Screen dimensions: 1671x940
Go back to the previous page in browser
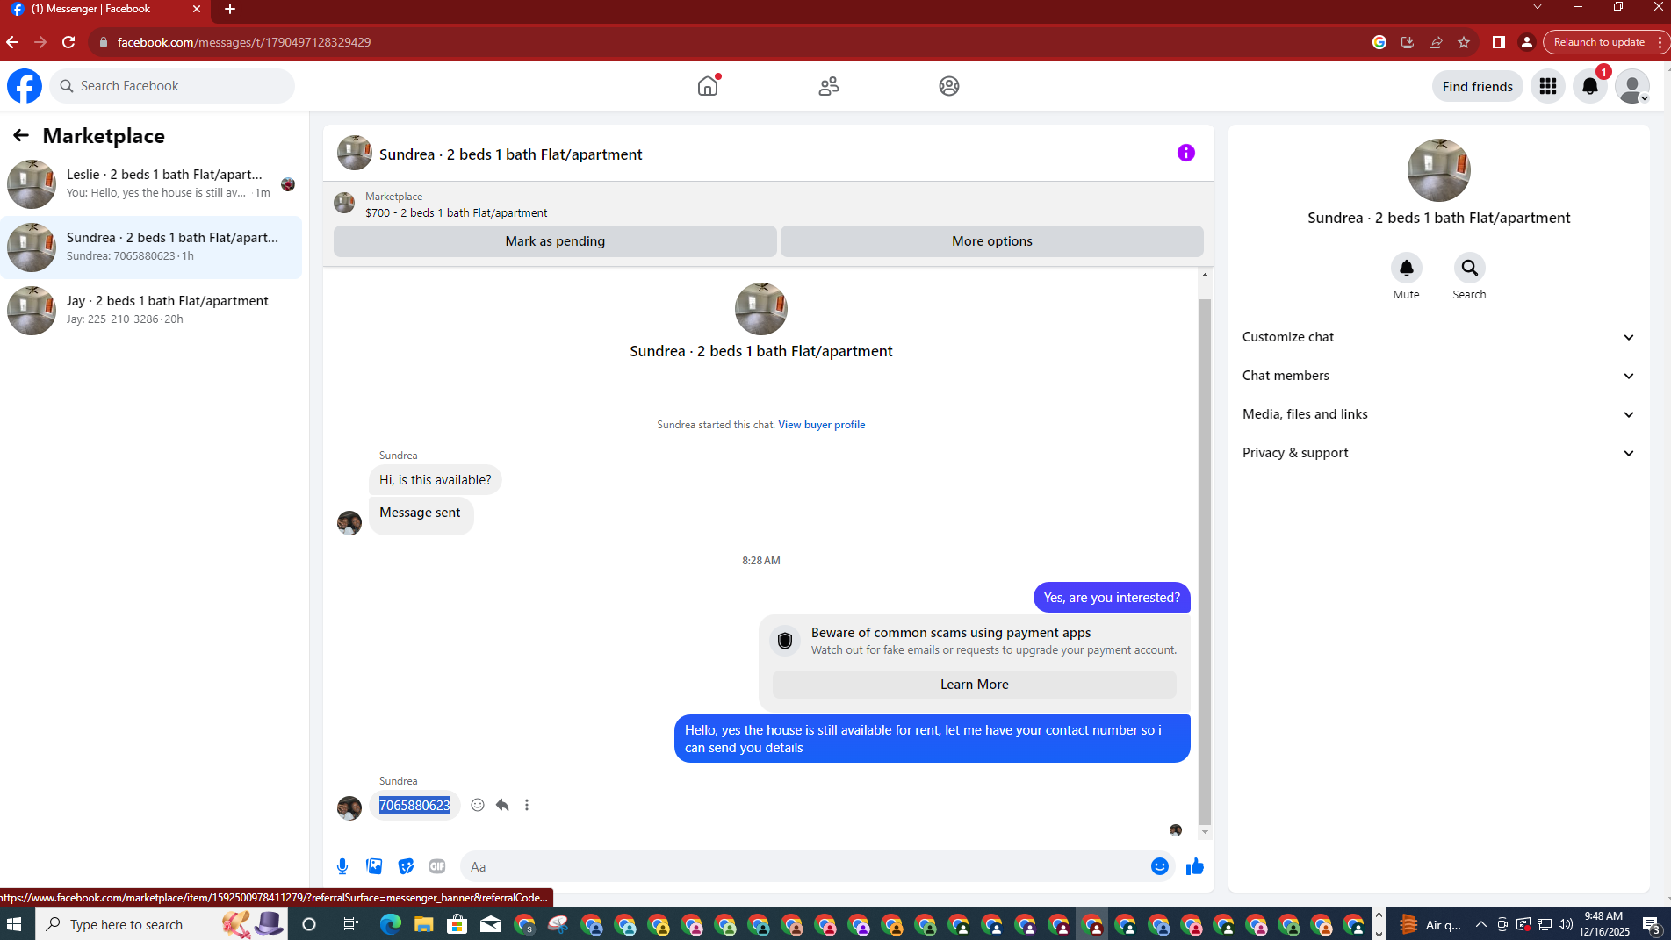click(12, 42)
